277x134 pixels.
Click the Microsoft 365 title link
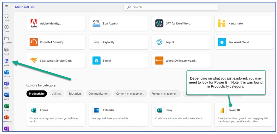(x=25, y=7)
